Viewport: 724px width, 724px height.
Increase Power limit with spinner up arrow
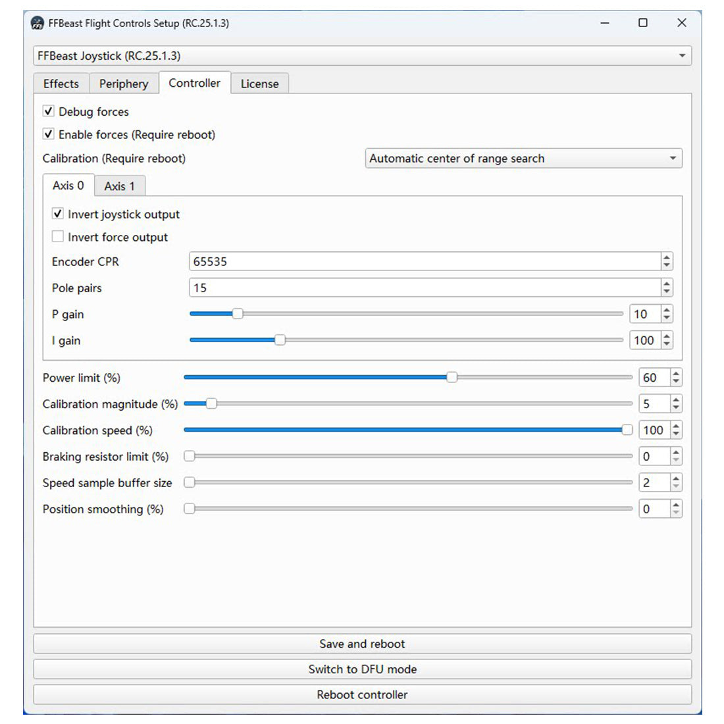click(676, 374)
